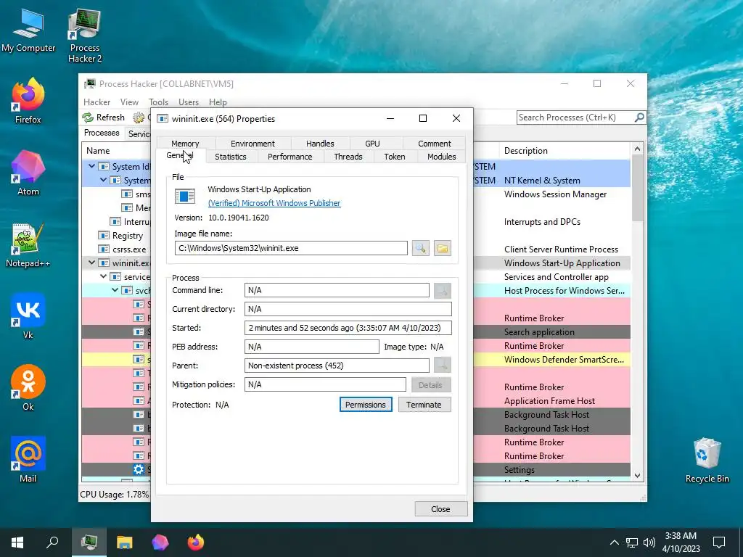Click the volume speaker icon in system tray
Image resolution: width=743 pixels, height=557 pixels.
(x=649, y=542)
